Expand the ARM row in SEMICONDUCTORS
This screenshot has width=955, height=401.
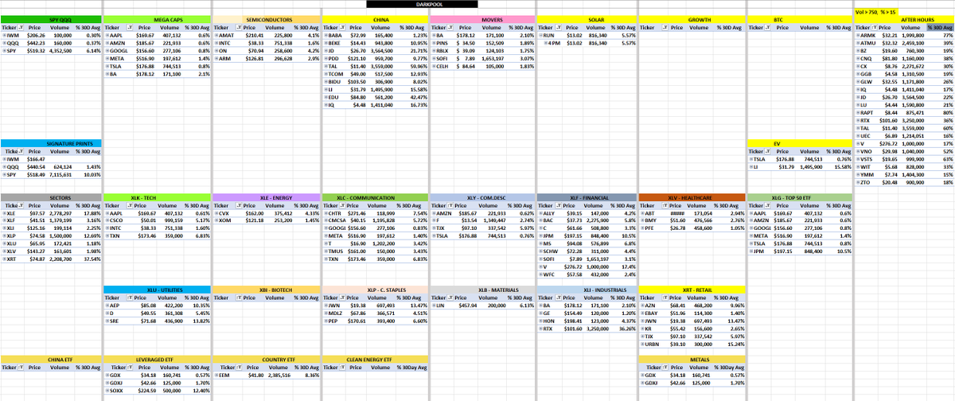216,59
